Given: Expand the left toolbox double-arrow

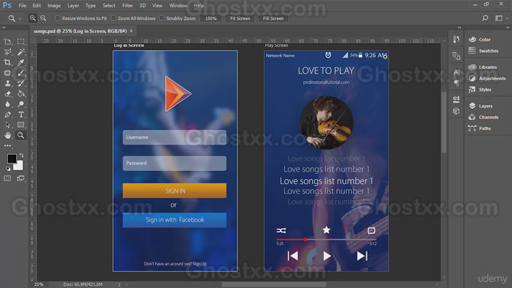Looking at the screenshot, I should click(x=4, y=28).
